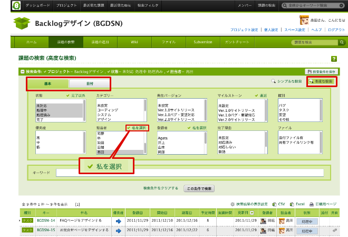This screenshot has width=348, height=237.
Task: Open メンバー in the top bar
Action: (x=245, y=5)
